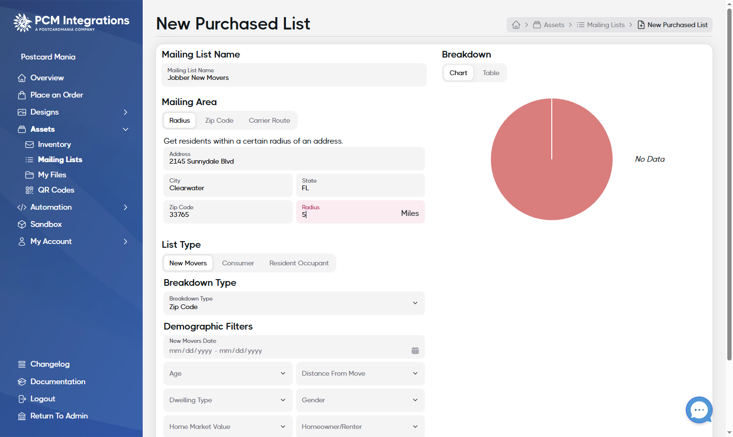Select the Consumer list type tab

tap(238, 263)
